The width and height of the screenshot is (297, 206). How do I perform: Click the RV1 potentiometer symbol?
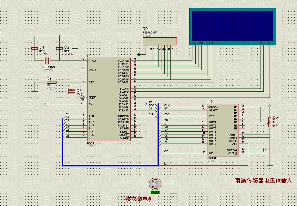pos(270,122)
